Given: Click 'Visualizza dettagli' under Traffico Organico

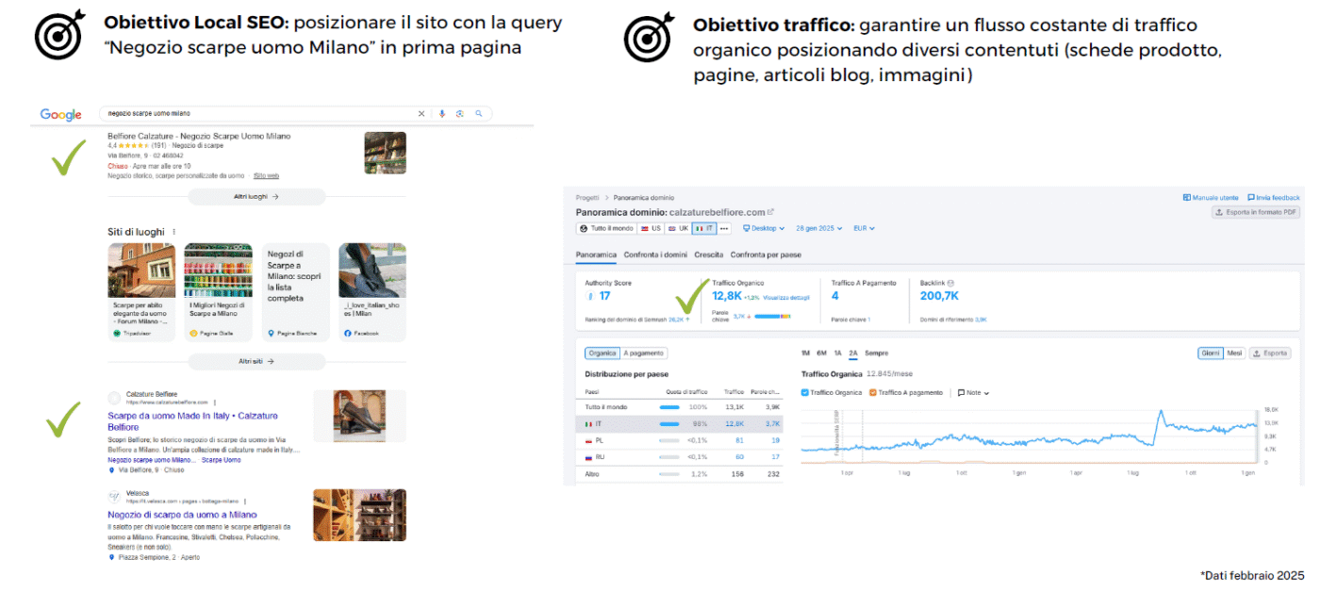Looking at the screenshot, I should point(786,298).
